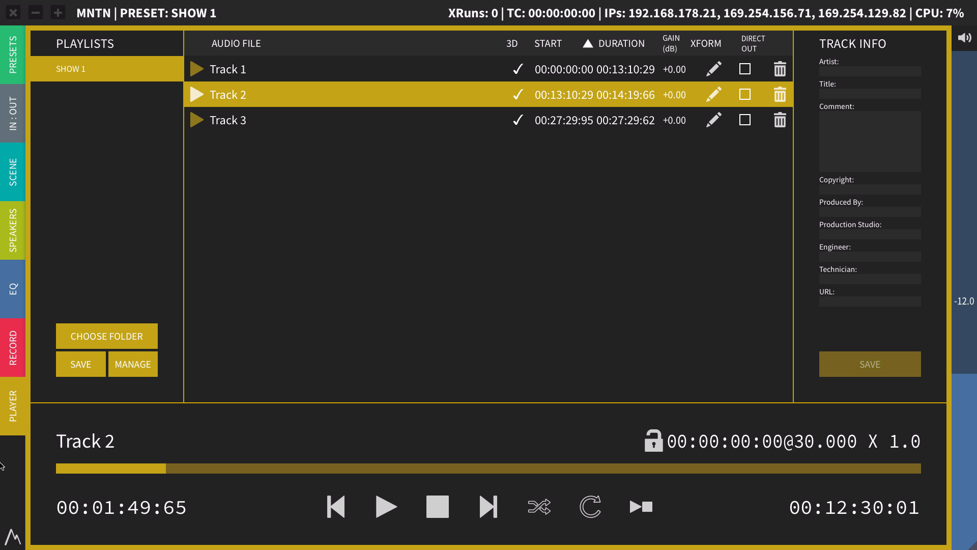Click the Copyright input field
Screen dimensions: 977x550
tap(870, 189)
